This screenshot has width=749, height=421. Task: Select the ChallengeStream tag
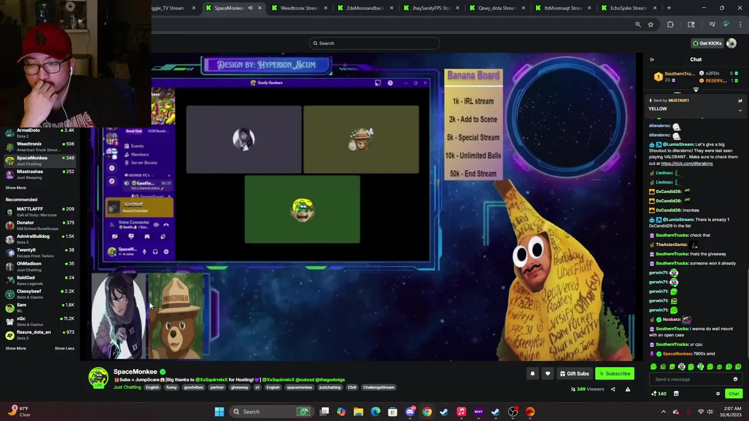coord(379,387)
